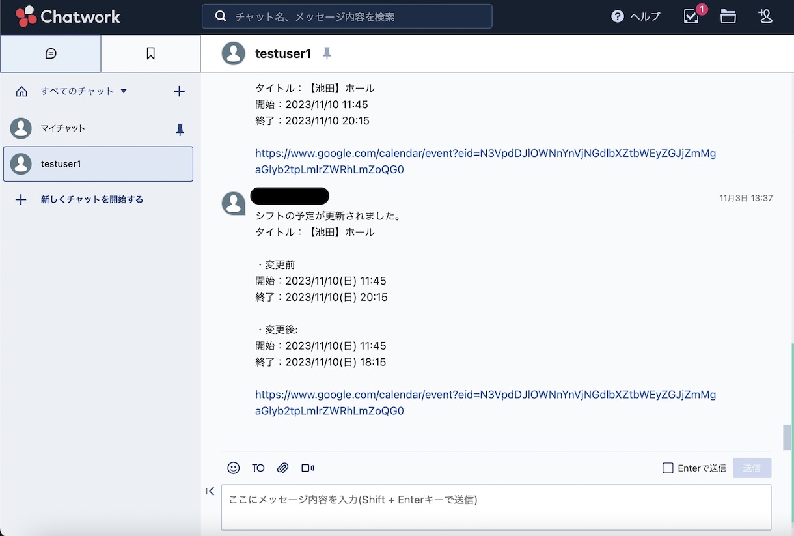
Task: Click the line 終了：2023/11/10(日) 18:15
Action: (321, 362)
